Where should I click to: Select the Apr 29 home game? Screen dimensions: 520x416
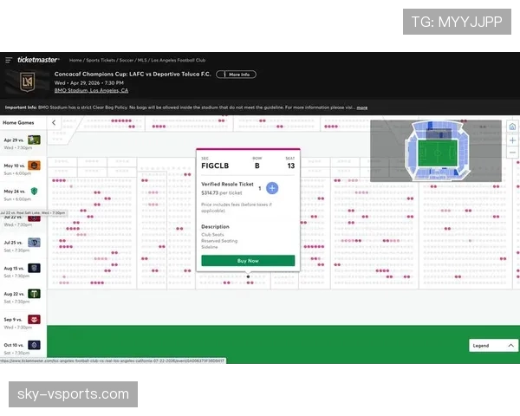23,143
